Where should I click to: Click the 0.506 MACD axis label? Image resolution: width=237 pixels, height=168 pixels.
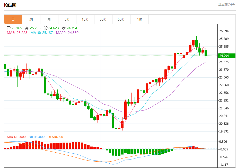tap(223, 142)
